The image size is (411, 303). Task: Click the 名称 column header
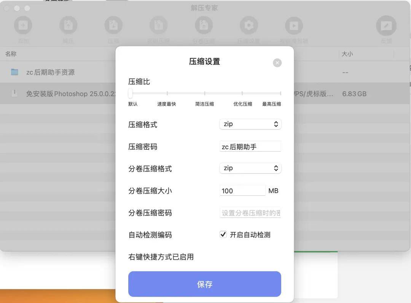coord(11,54)
